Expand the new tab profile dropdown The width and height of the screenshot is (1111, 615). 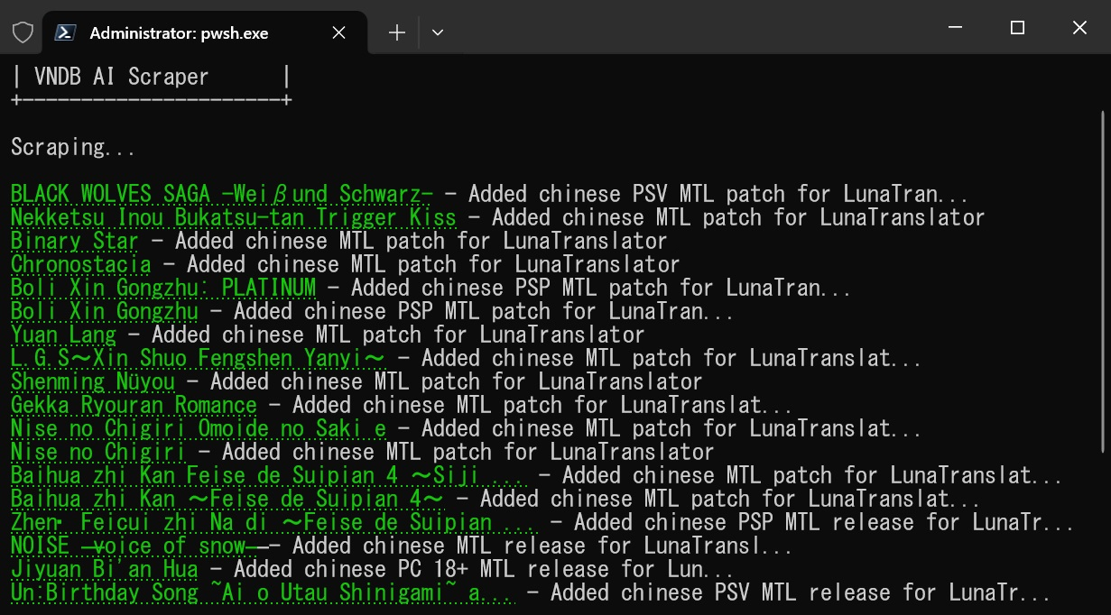click(x=438, y=32)
